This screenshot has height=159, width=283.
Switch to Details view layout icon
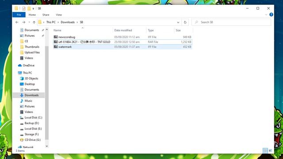coord(265,151)
